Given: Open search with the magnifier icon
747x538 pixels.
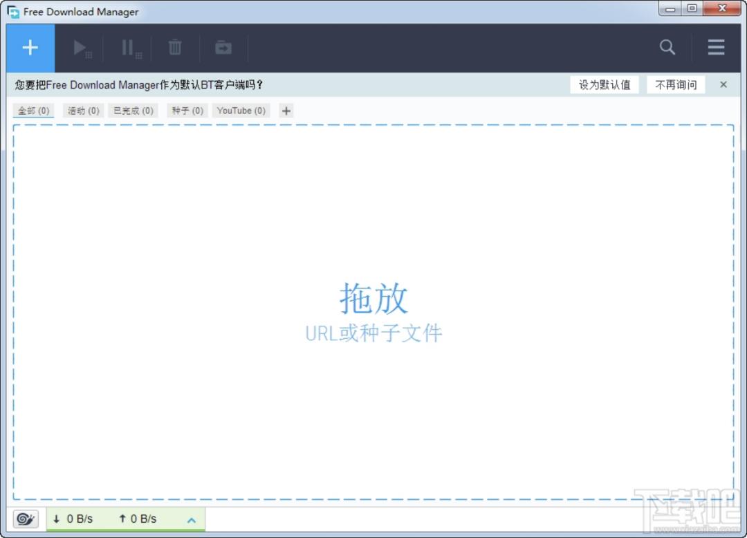Looking at the screenshot, I should click(x=667, y=47).
